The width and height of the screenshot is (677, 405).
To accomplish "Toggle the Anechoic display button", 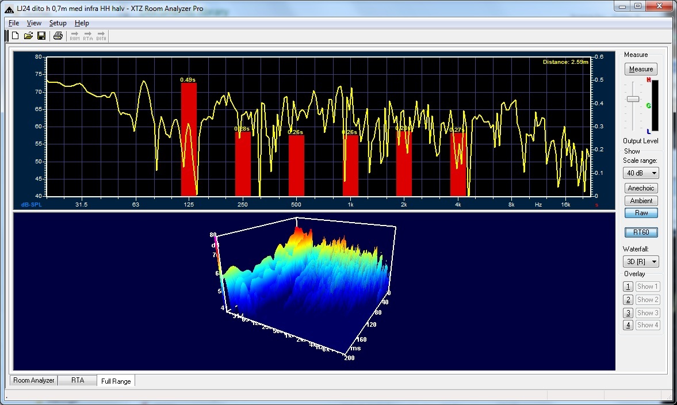I will pos(641,188).
